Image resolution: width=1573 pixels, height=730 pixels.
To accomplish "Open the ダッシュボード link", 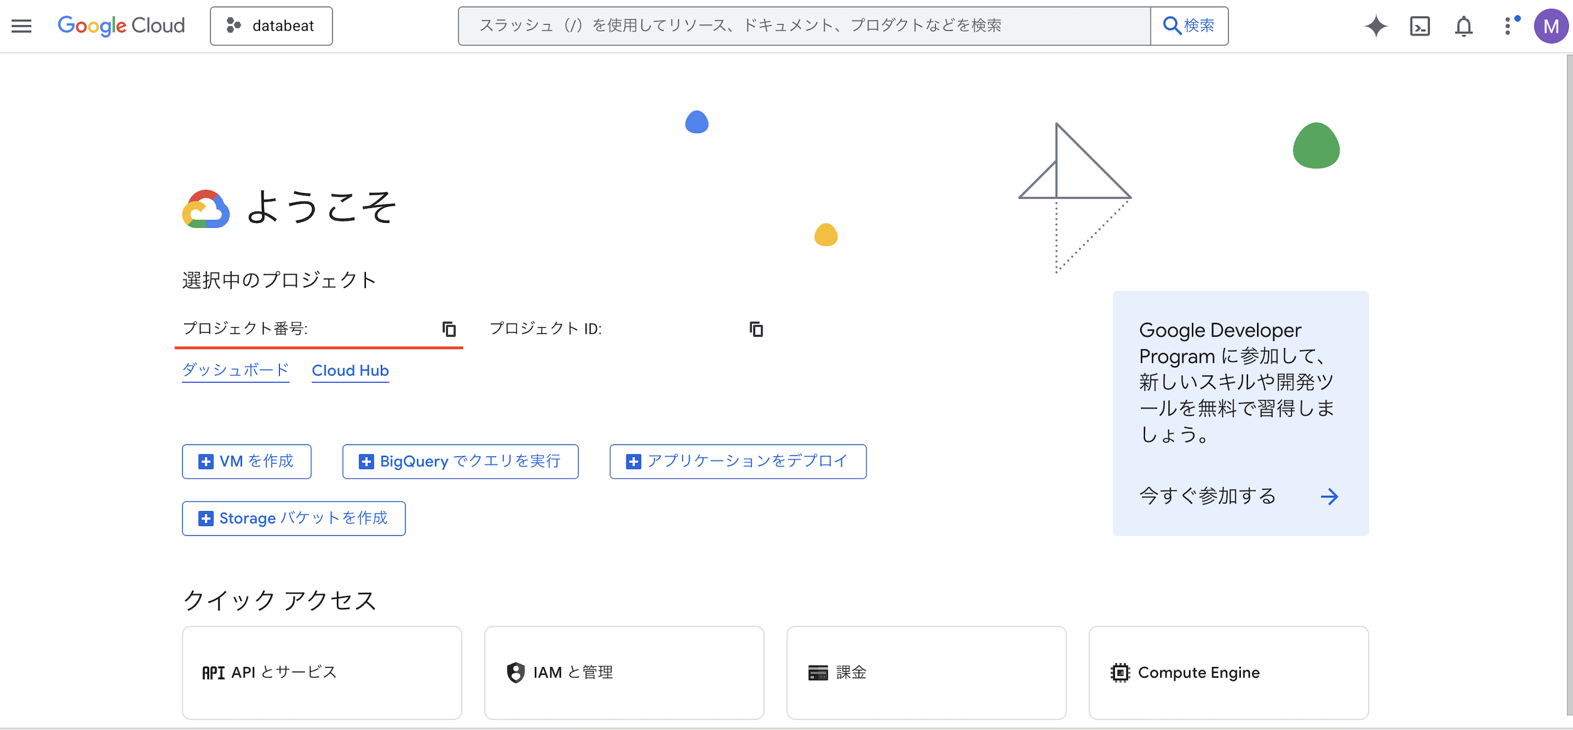I will pyautogui.click(x=235, y=370).
